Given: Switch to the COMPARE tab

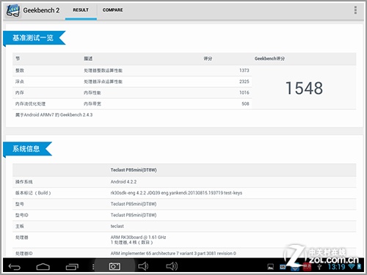Looking at the screenshot, I should click(x=113, y=10).
